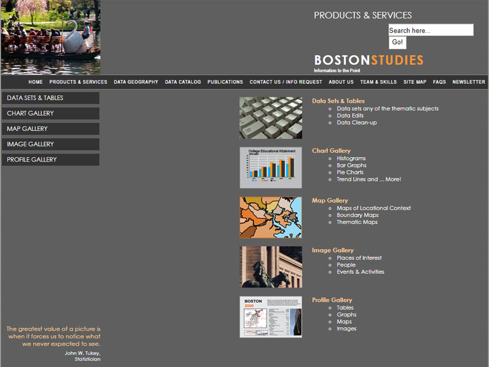Click the John W. Tukey attribution
Viewport: 489px width, 367px height.
[83, 356]
